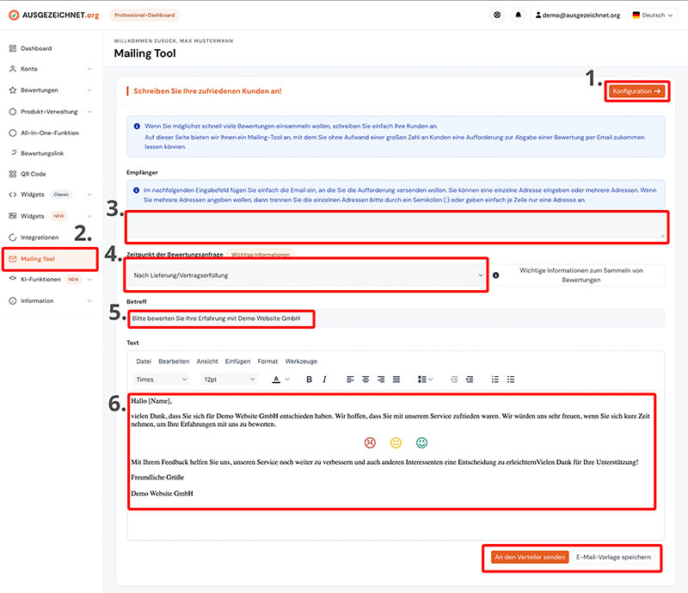
Task: Expand the Widgets NEW chevron
Action: pos(89,216)
